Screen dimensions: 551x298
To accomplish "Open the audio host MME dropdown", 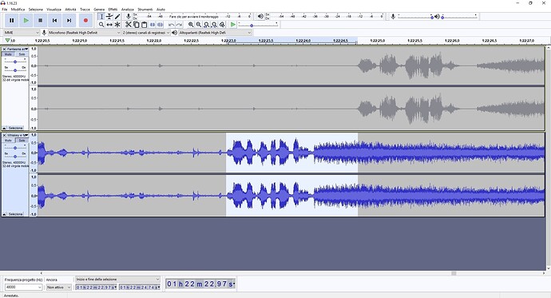I will 22,33.
